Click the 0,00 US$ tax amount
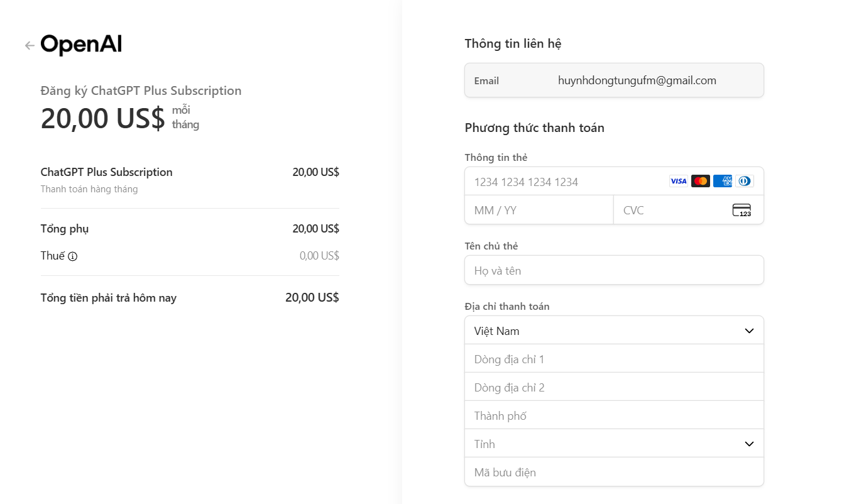The width and height of the screenshot is (854, 504). [319, 256]
